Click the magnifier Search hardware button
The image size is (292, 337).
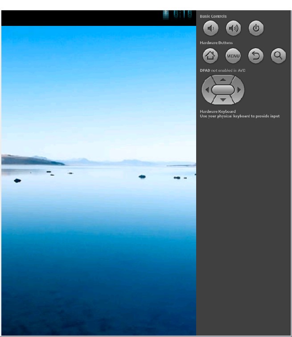(x=278, y=56)
